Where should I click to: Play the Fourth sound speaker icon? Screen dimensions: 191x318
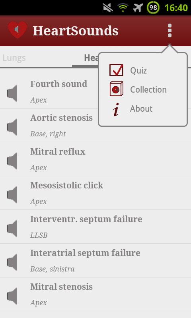12,93
